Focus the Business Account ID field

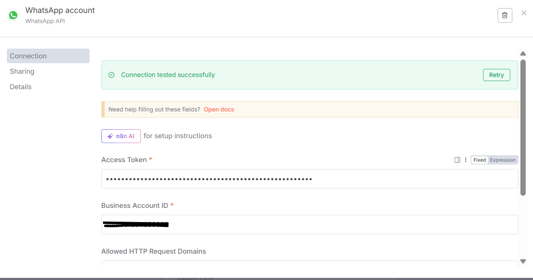click(x=310, y=224)
